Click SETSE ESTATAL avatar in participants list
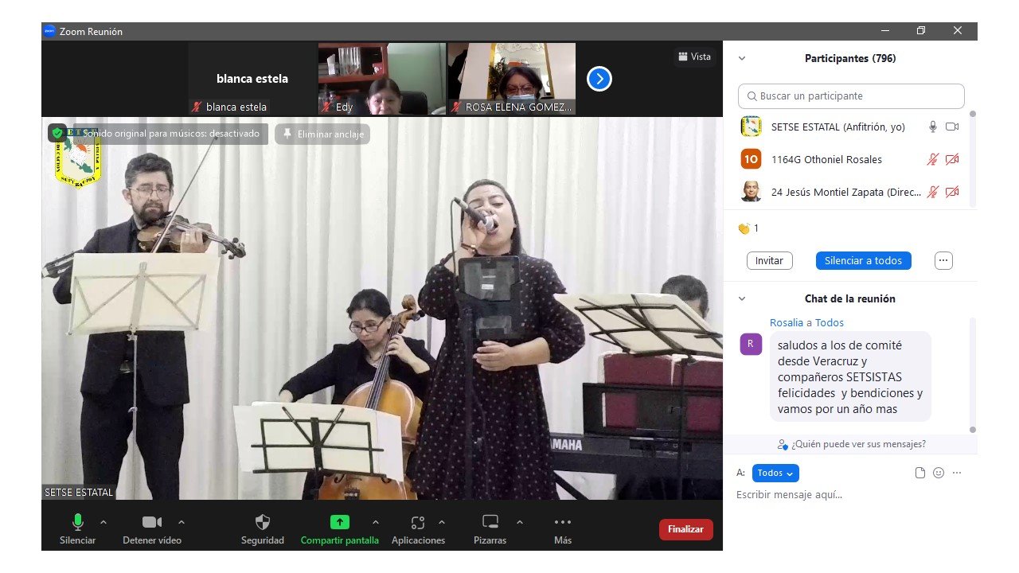The width and height of the screenshot is (1019, 573). (x=751, y=127)
